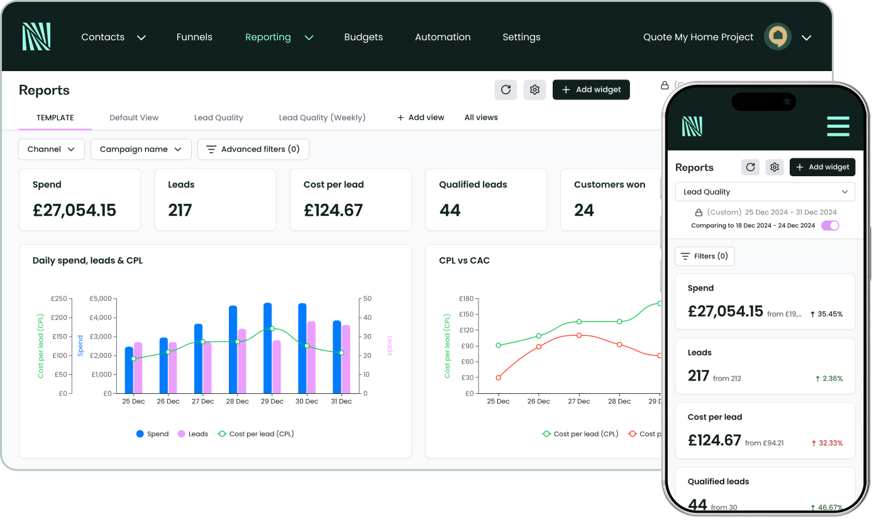This screenshot has height=526, width=879.
Task: Click 'Quote My Home Project' account name
Action: (x=698, y=37)
